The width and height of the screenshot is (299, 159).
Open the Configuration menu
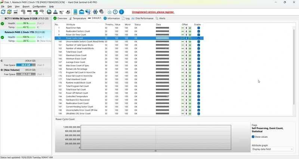coord(39,6)
